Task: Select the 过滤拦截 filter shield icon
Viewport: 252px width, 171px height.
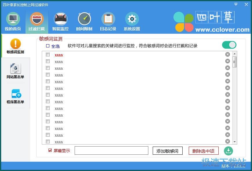Action: pos(37,19)
